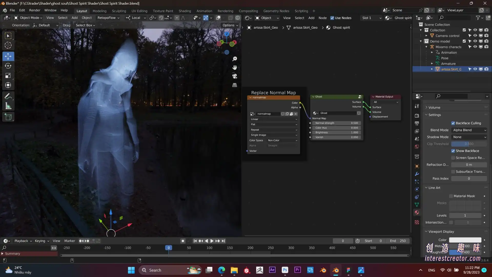Open the Options button in viewport header
The height and width of the screenshot is (277, 492).
230,25
